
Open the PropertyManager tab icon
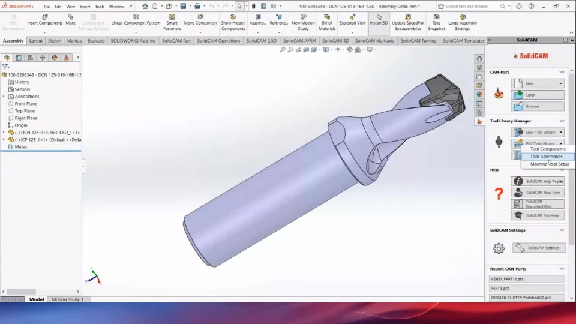click(x=19, y=58)
